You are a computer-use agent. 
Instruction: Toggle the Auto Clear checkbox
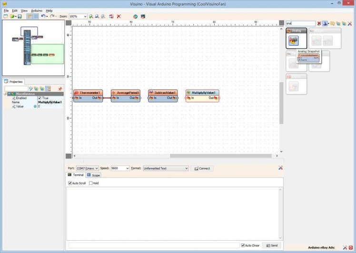pyautogui.click(x=243, y=245)
